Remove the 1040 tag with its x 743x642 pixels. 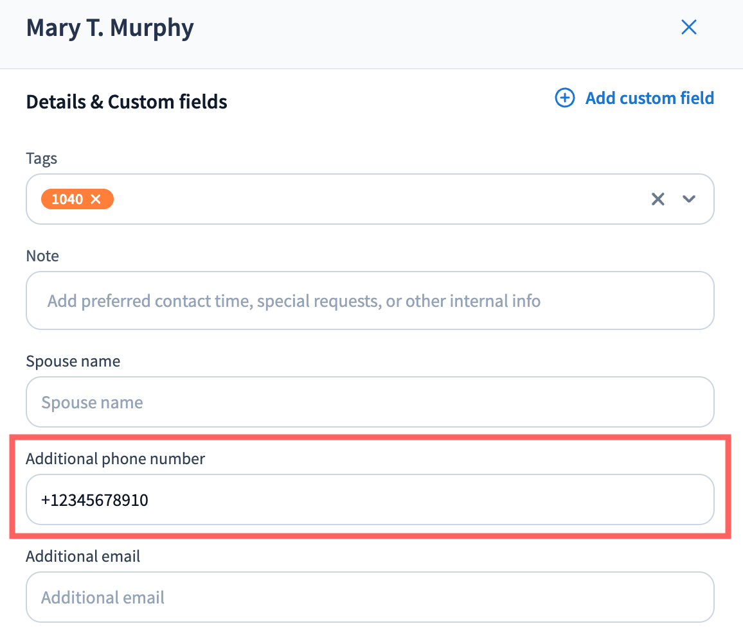point(96,200)
